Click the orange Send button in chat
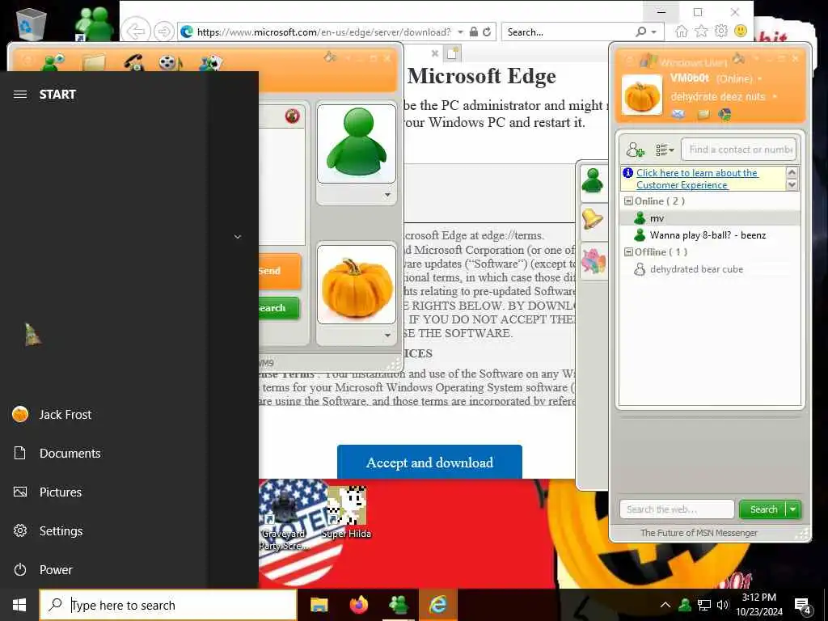 [x=280, y=271]
